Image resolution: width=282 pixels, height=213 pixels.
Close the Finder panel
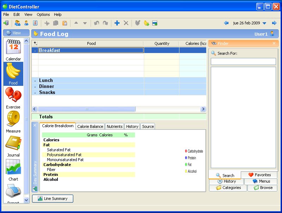point(274,43)
